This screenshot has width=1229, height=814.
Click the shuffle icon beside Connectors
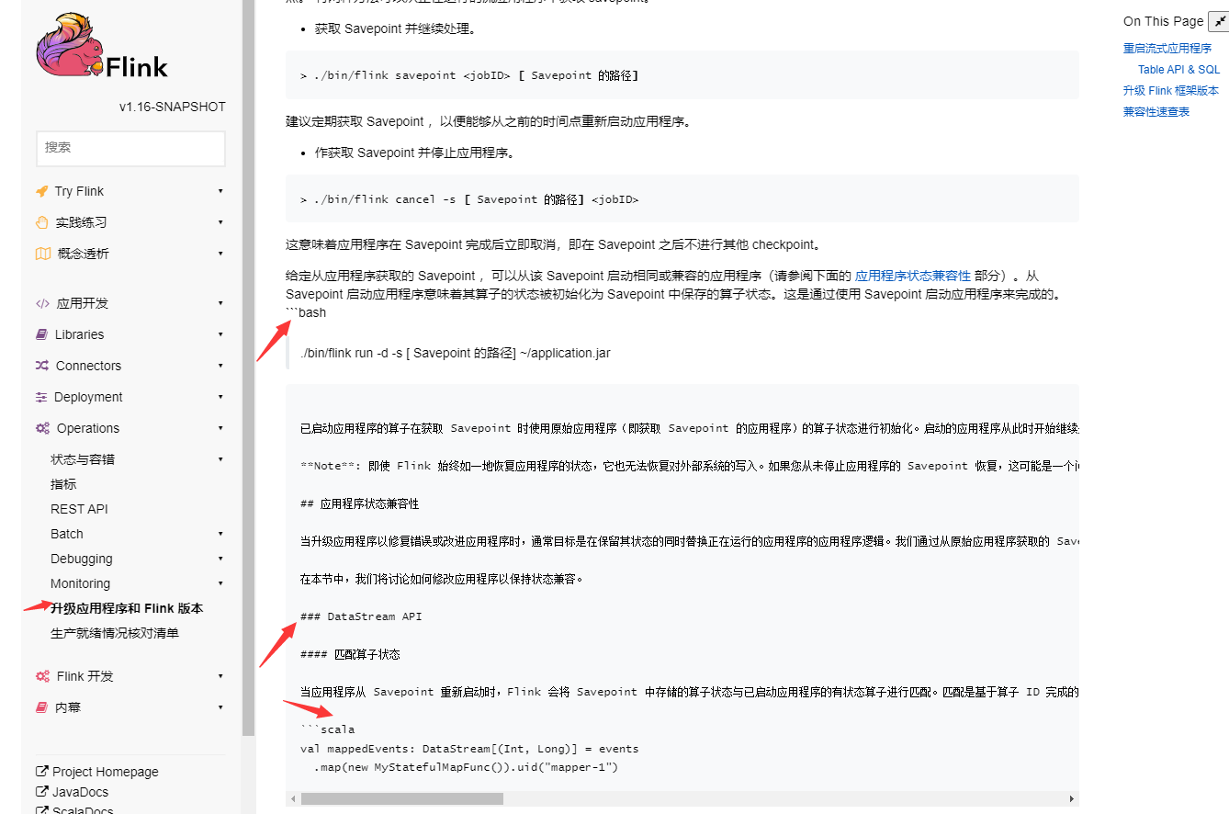tap(42, 366)
